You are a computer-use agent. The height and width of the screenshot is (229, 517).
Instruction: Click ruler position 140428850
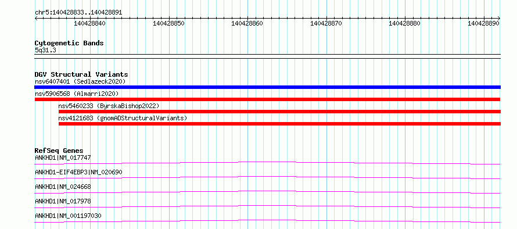click(x=169, y=23)
